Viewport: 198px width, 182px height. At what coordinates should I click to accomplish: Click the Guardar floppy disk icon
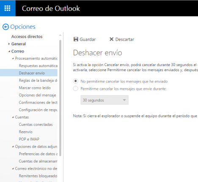tap(76, 39)
